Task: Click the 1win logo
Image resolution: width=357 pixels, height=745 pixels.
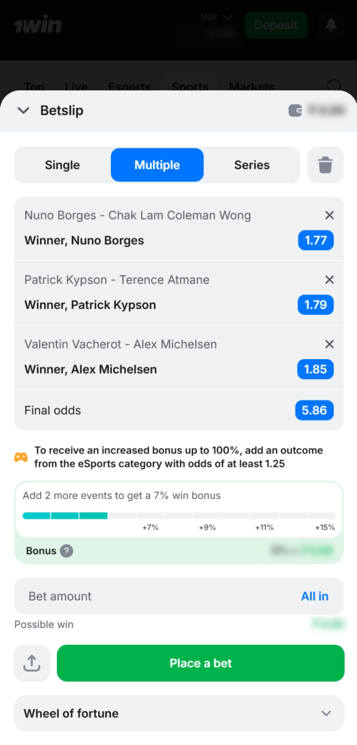Action: [38, 25]
